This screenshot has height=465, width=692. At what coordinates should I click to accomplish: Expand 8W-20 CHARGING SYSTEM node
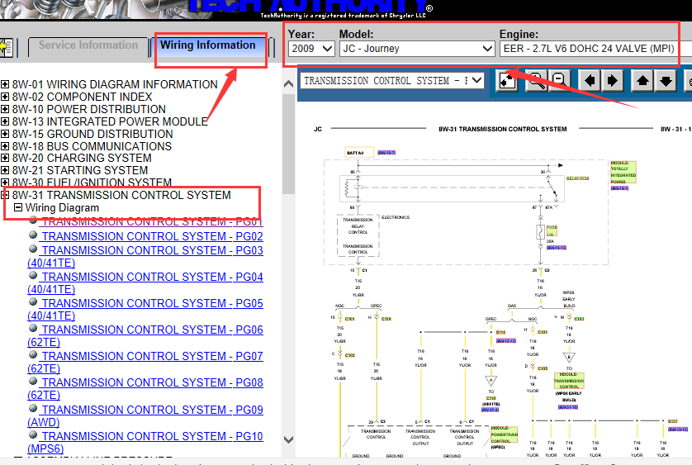click(x=5, y=158)
